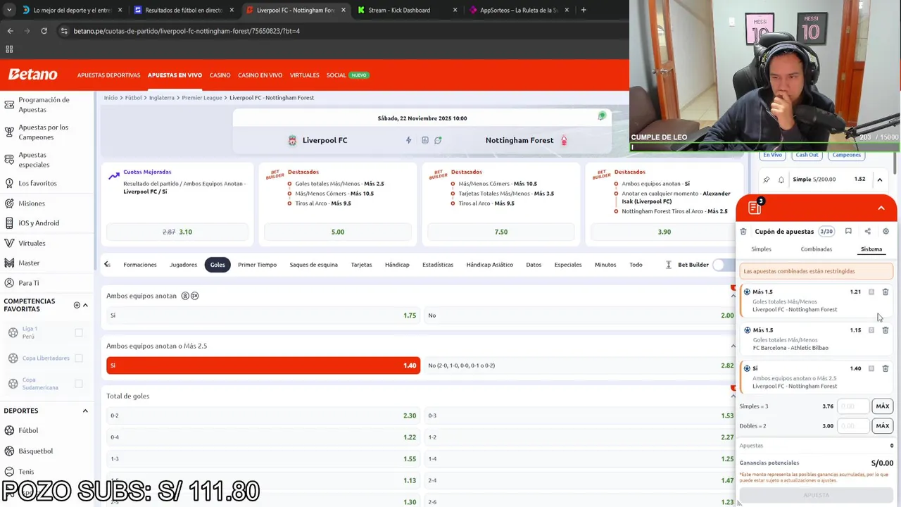Remove the Sí 1.40 bet from coupon

[886, 368]
